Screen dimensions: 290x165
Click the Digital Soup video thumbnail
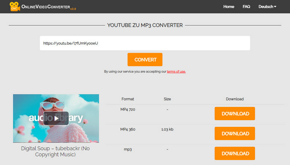point(56,119)
